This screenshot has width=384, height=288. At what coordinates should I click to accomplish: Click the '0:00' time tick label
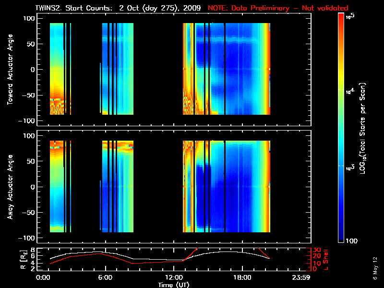pos(43,277)
